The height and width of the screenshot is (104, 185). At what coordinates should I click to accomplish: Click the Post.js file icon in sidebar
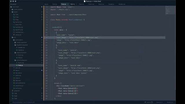point(17,58)
